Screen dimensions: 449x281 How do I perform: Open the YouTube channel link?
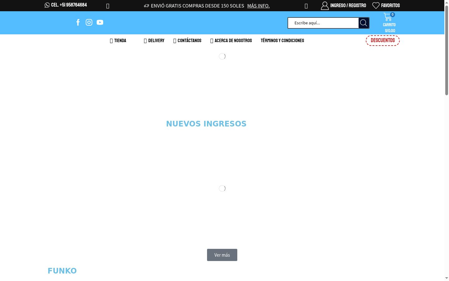pyautogui.click(x=100, y=22)
